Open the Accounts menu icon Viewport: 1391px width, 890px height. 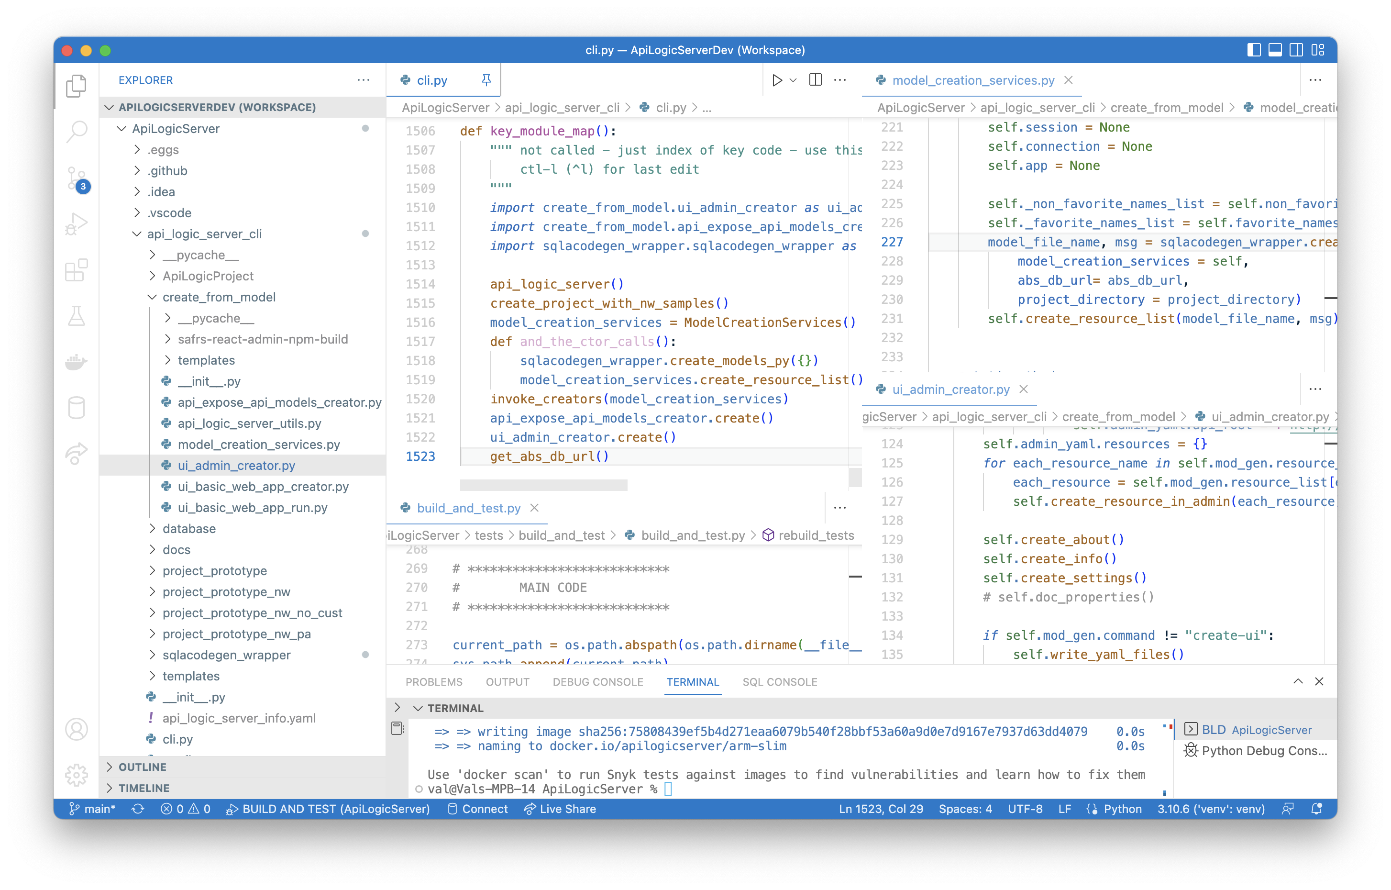click(76, 729)
